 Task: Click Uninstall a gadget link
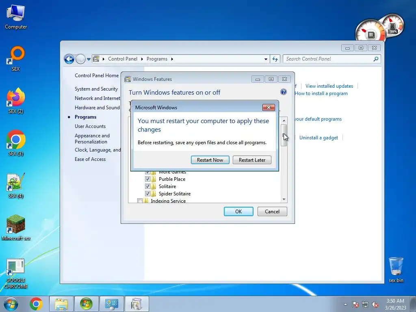[x=318, y=138]
